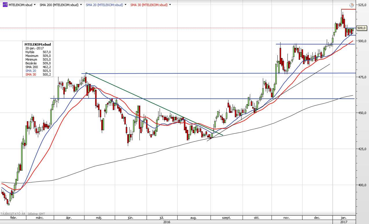Click the 475,0 price axis label
This screenshot has height=224, width=369.
[362, 77]
